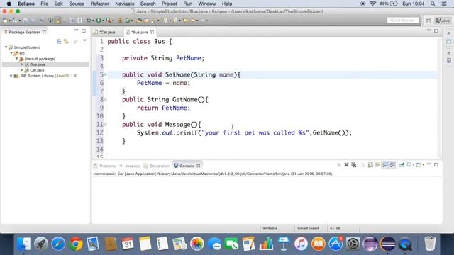Maximize the Package Explorer panel
454x255 pixels.
[x=84, y=30]
